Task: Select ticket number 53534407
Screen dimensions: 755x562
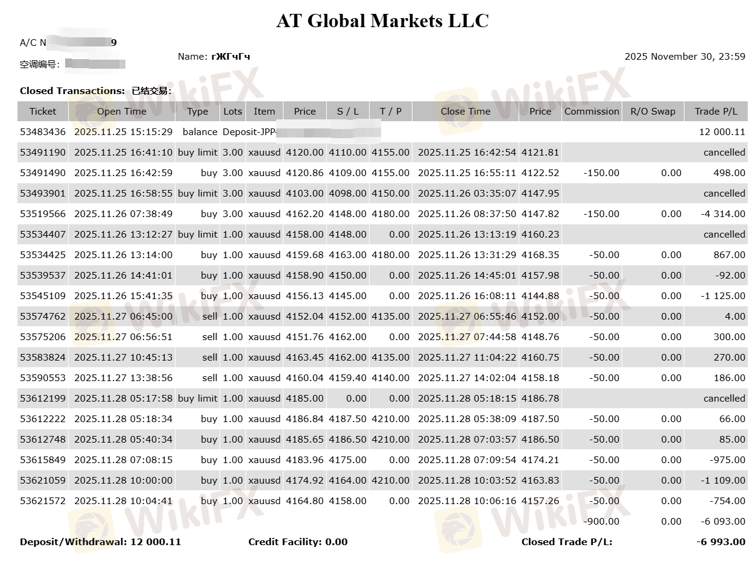Action: 43,234
